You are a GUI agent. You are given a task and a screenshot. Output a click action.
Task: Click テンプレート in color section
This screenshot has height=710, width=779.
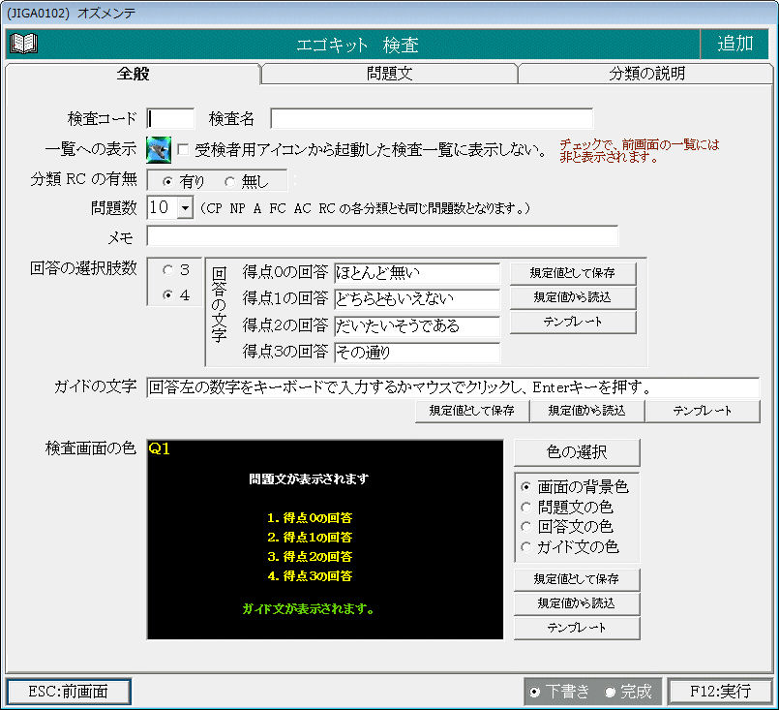(x=577, y=628)
